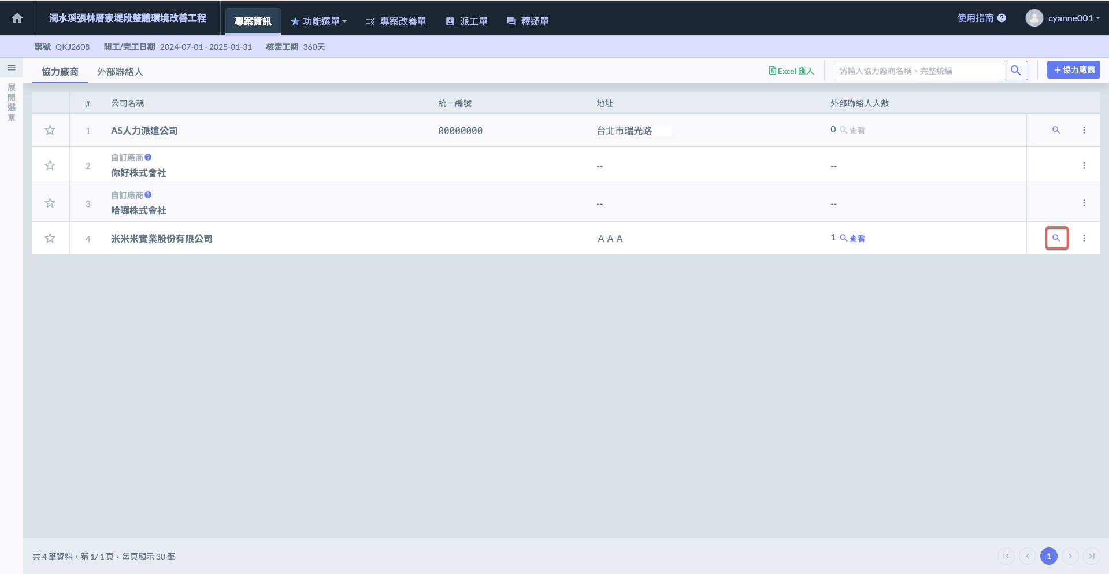Screen dimensions: 1109x574
Task: Click the search magnifier button beside input
Action: [1015, 71]
